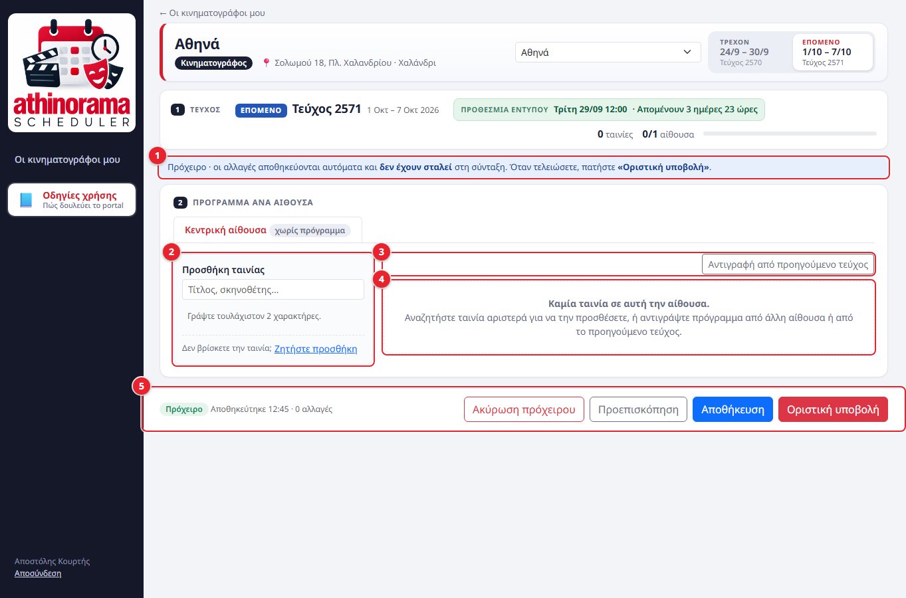Image resolution: width=906 pixels, height=598 pixels.
Task: Click the Τεύχος 2571 title
Action: pyautogui.click(x=326, y=109)
